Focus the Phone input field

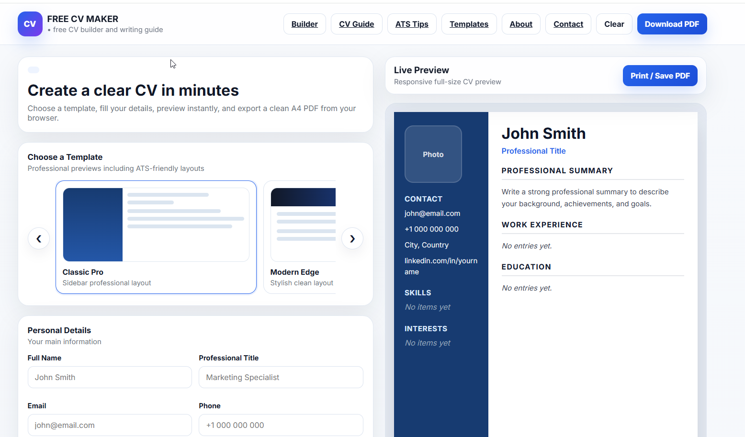coord(281,425)
